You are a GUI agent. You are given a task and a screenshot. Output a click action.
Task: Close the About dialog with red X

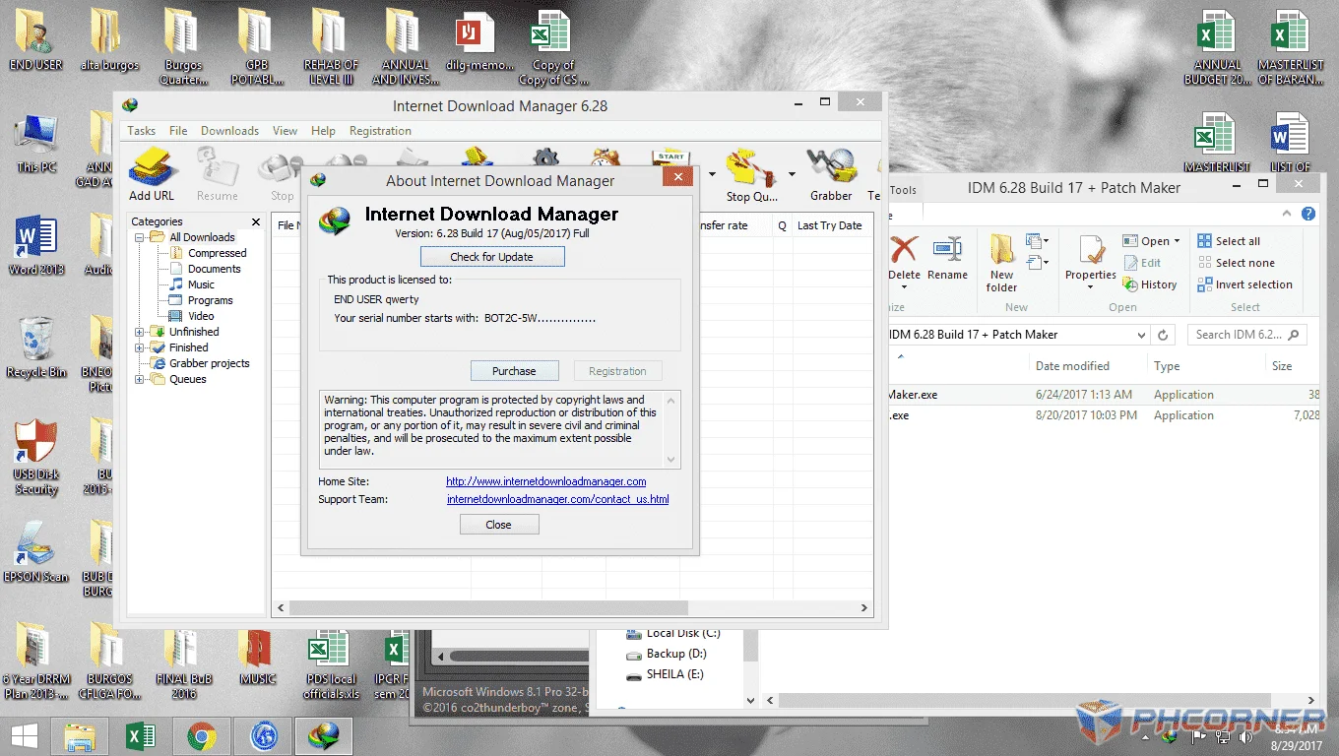click(x=676, y=178)
